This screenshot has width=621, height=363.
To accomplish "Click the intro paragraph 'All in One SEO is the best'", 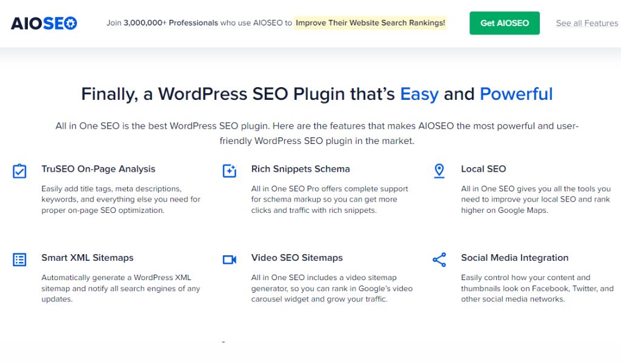I will [x=317, y=133].
